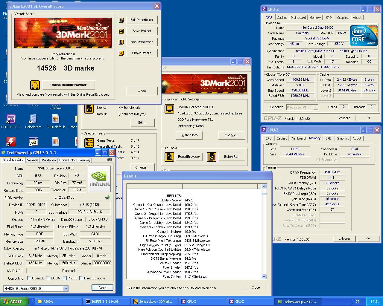Viewport: 383px width, 306px height.
Task: Click the Online ResultBrowser button
Action: tap(69, 85)
